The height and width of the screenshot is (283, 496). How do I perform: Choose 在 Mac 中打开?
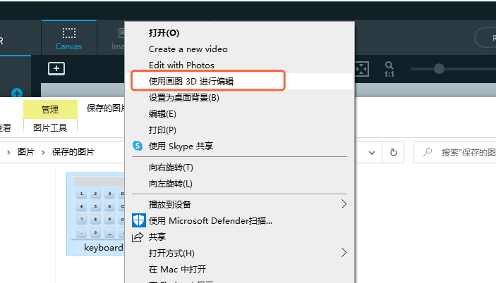click(178, 270)
